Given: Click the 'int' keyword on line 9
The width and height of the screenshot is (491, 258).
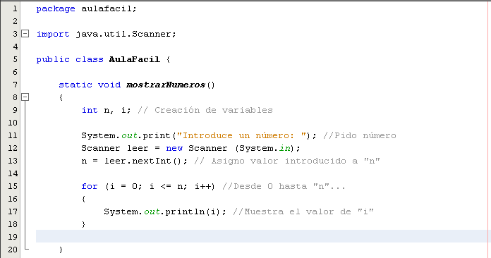Looking at the screenshot, I should tap(90, 110).
